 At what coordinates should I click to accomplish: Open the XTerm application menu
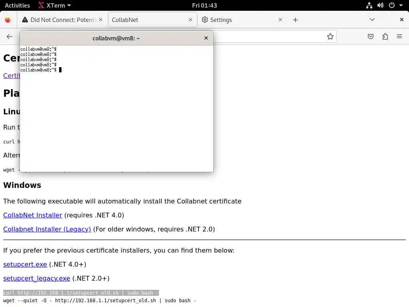(x=54, y=6)
